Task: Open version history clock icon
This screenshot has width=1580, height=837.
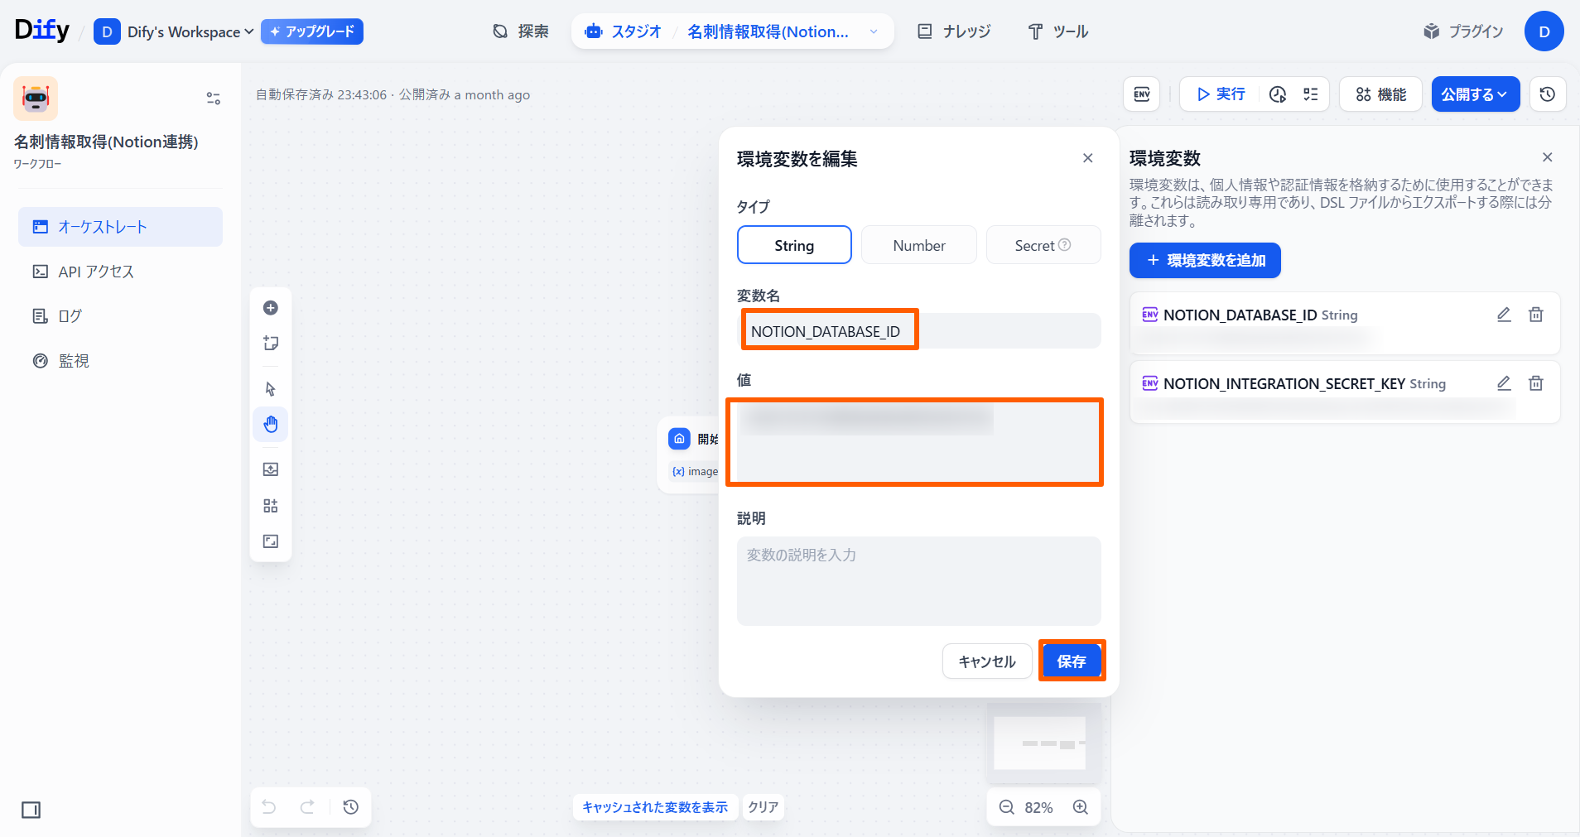Action: coord(1547,94)
